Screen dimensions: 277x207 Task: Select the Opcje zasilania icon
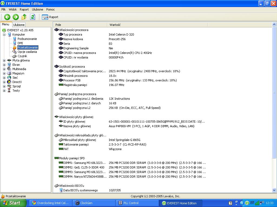(x=15, y=52)
